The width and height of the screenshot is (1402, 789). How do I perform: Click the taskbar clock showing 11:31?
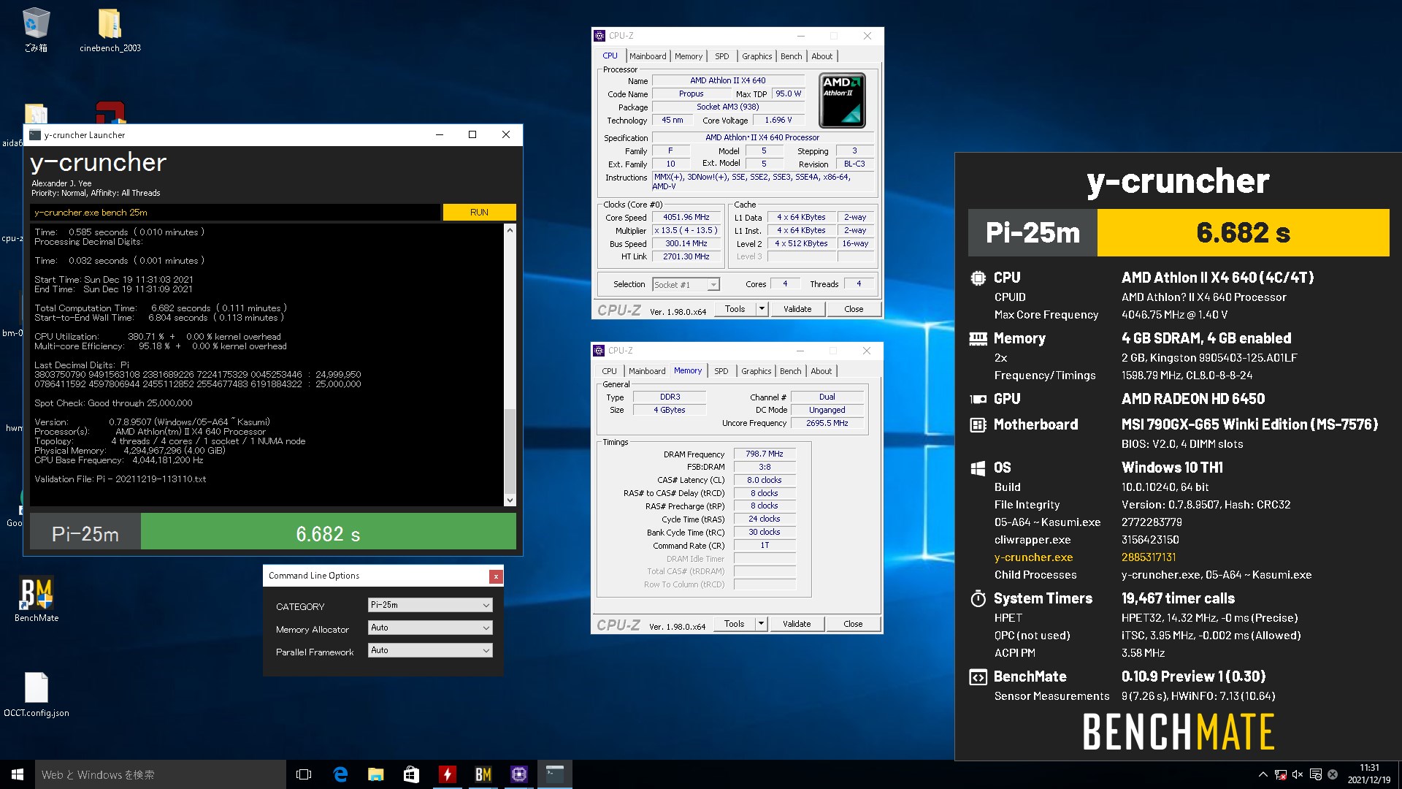click(1369, 774)
